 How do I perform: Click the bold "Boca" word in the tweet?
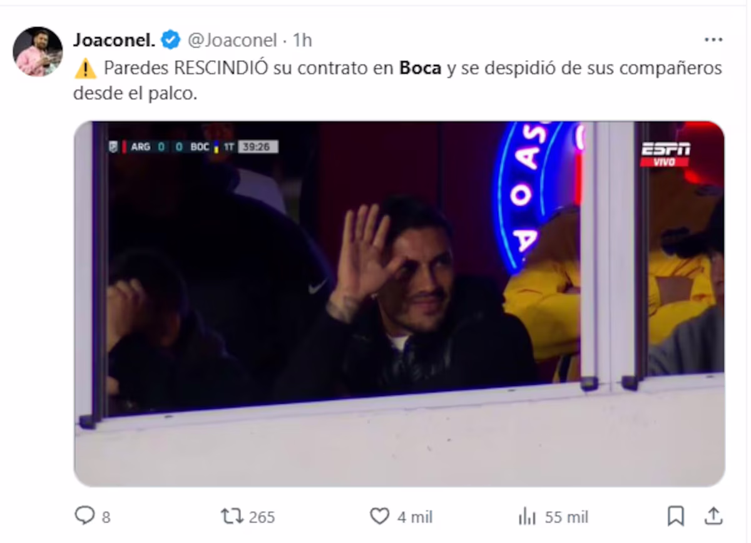(420, 68)
